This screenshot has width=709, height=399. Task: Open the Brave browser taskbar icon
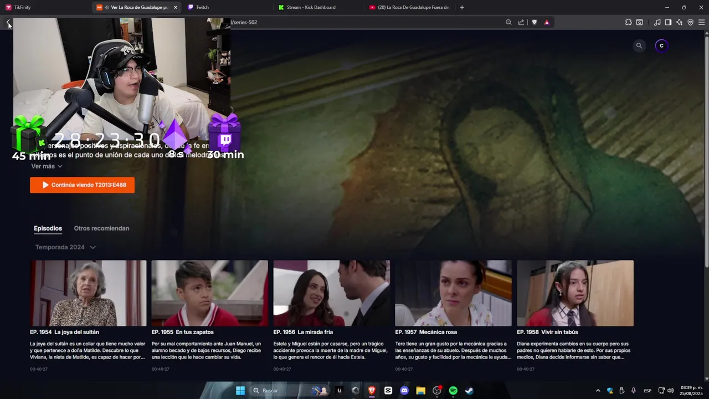[372, 391]
